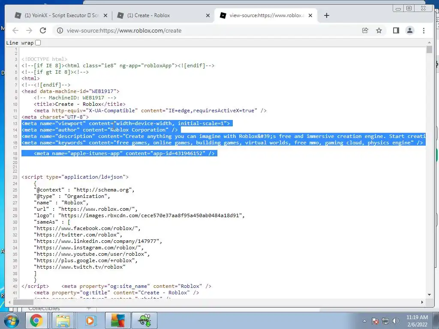
Task: Click the script type application/ld+json line
Action: click(x=75, y=177)
